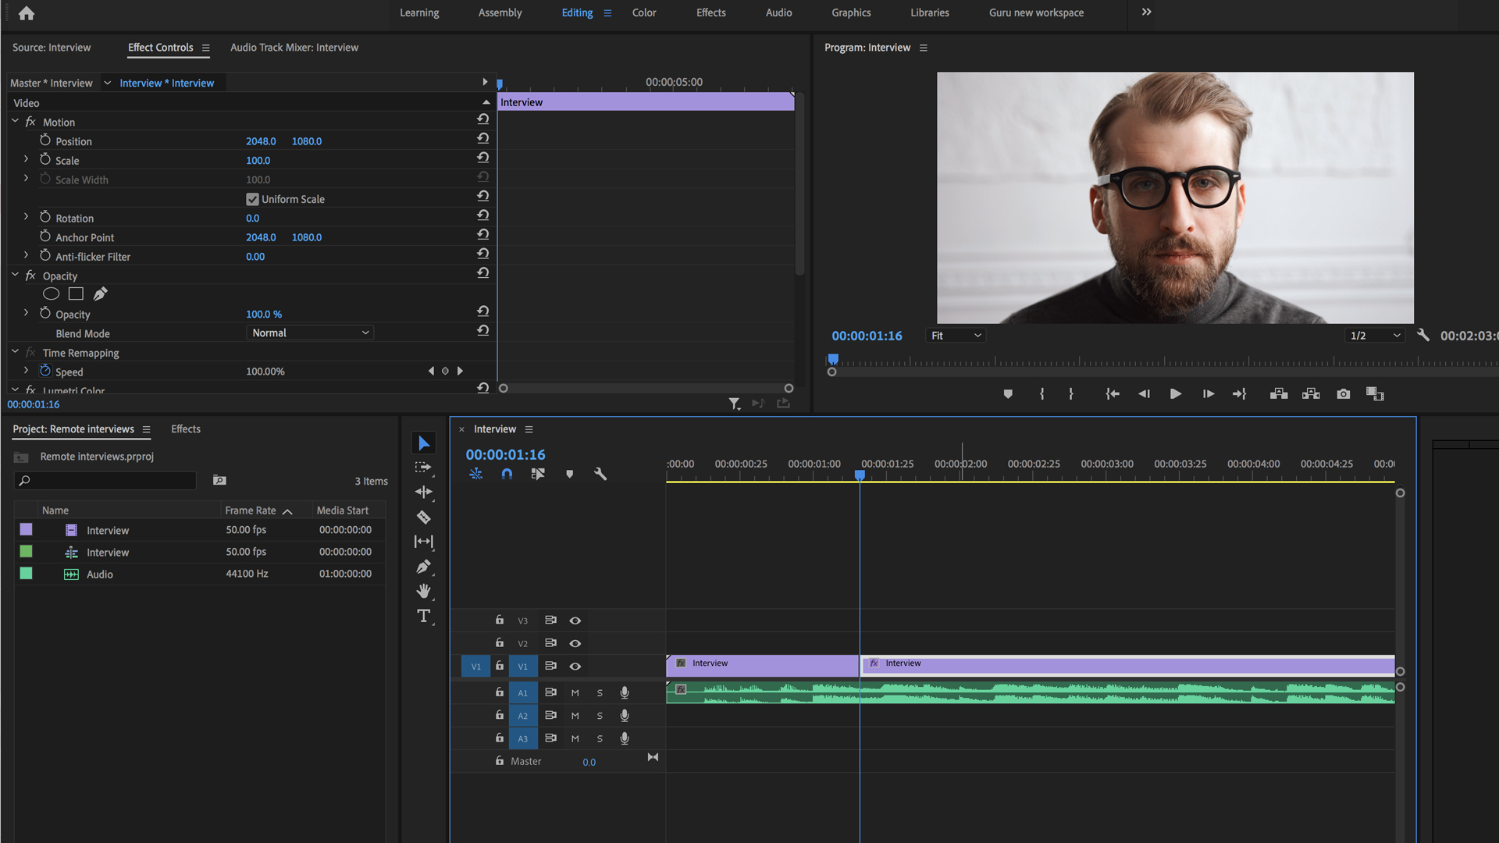Screen dimensions: 1499x843
Task: Uncheck the Uniform Scale checkbox
Action: (251, 199)
